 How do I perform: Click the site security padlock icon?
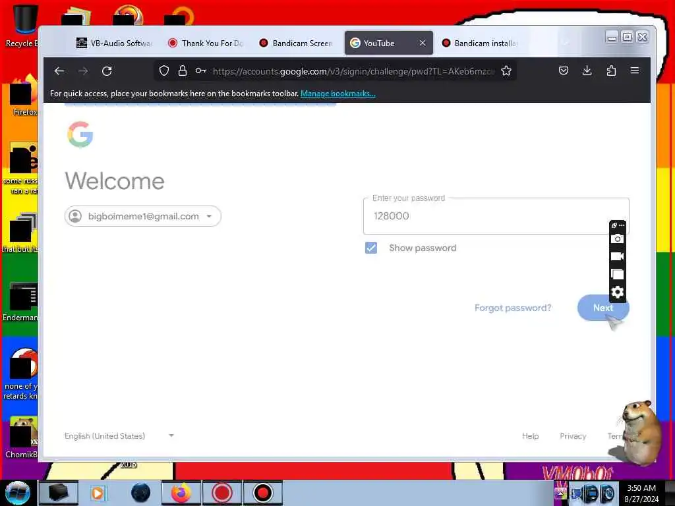coord(183,70)
